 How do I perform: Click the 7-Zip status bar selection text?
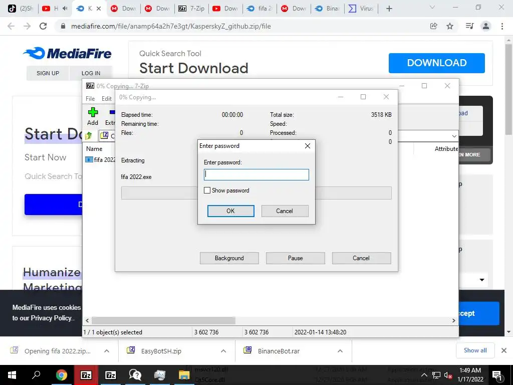[113, 332]
